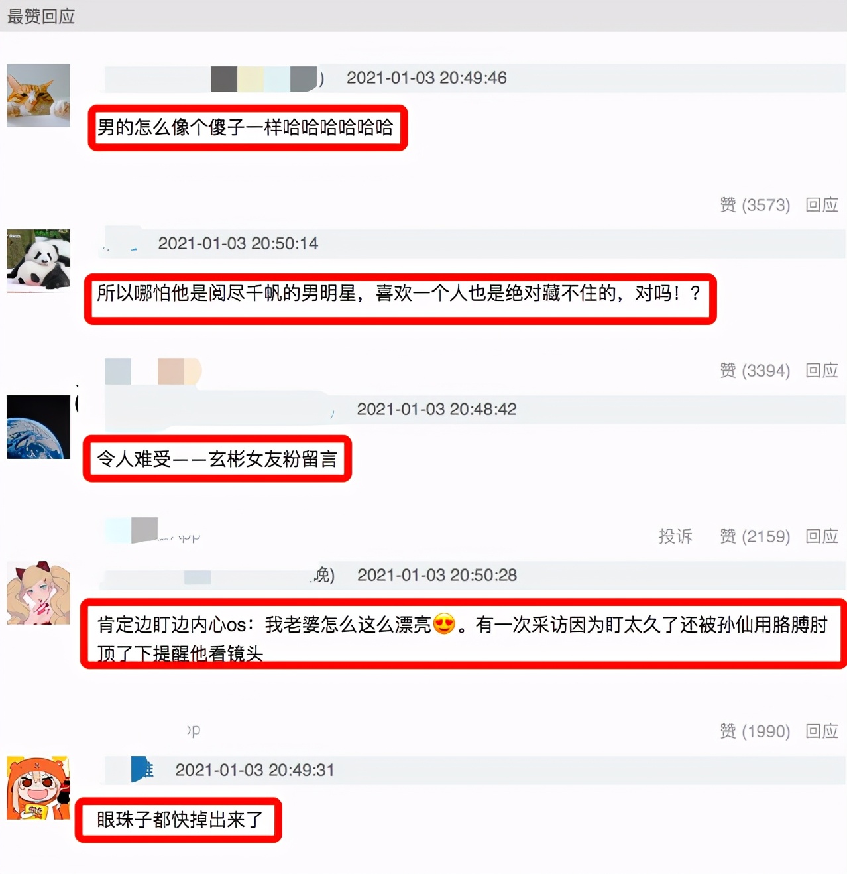Reply to the first comment via 回应

(822, 205)
